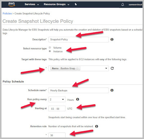Expand the target tags dropdown arrow
144x139 pixels.
point(106,68)
